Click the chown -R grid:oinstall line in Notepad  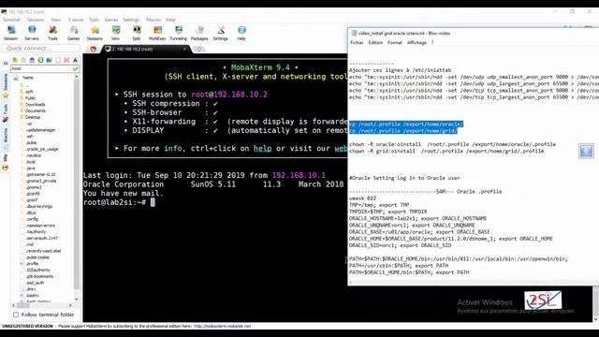click(446, 152)
